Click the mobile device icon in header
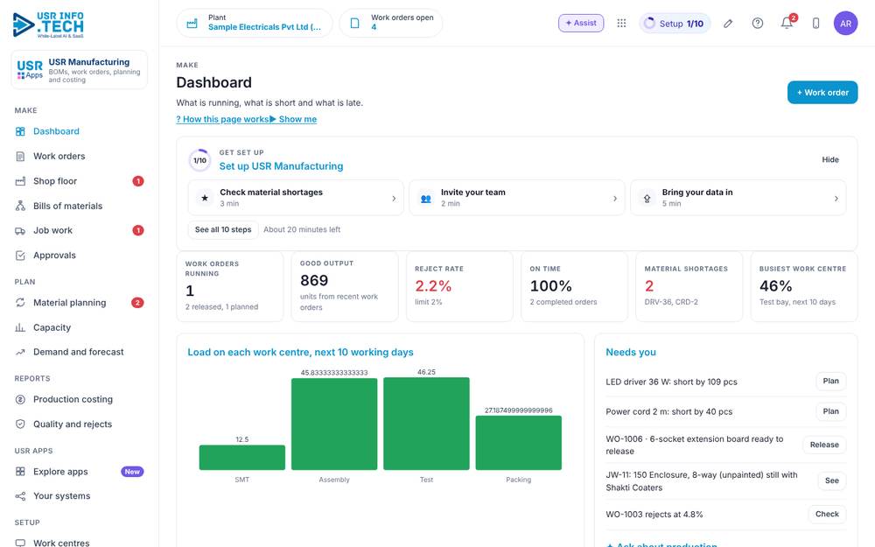This screenshot has width=875, height=547. [815, 24]
